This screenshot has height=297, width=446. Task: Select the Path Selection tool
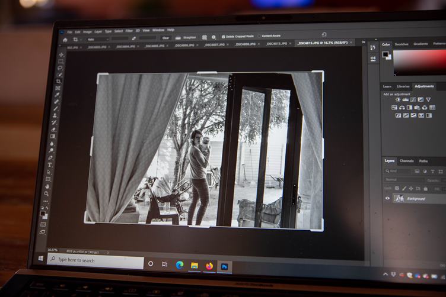pyautogui.click(x=49, y=172)
